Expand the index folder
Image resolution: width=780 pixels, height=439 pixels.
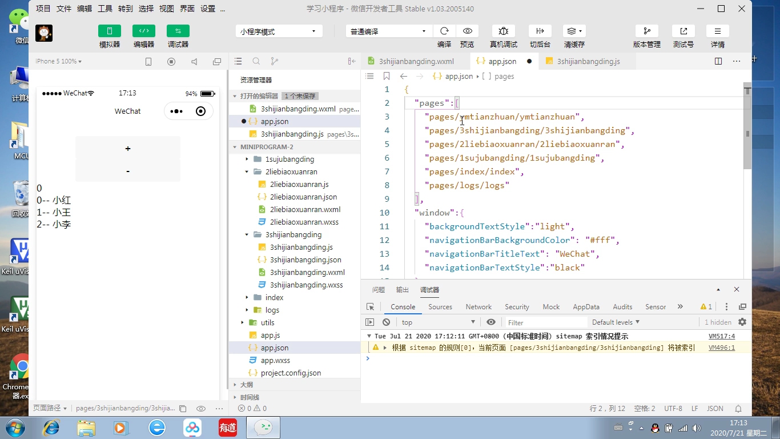pos(247,297)
